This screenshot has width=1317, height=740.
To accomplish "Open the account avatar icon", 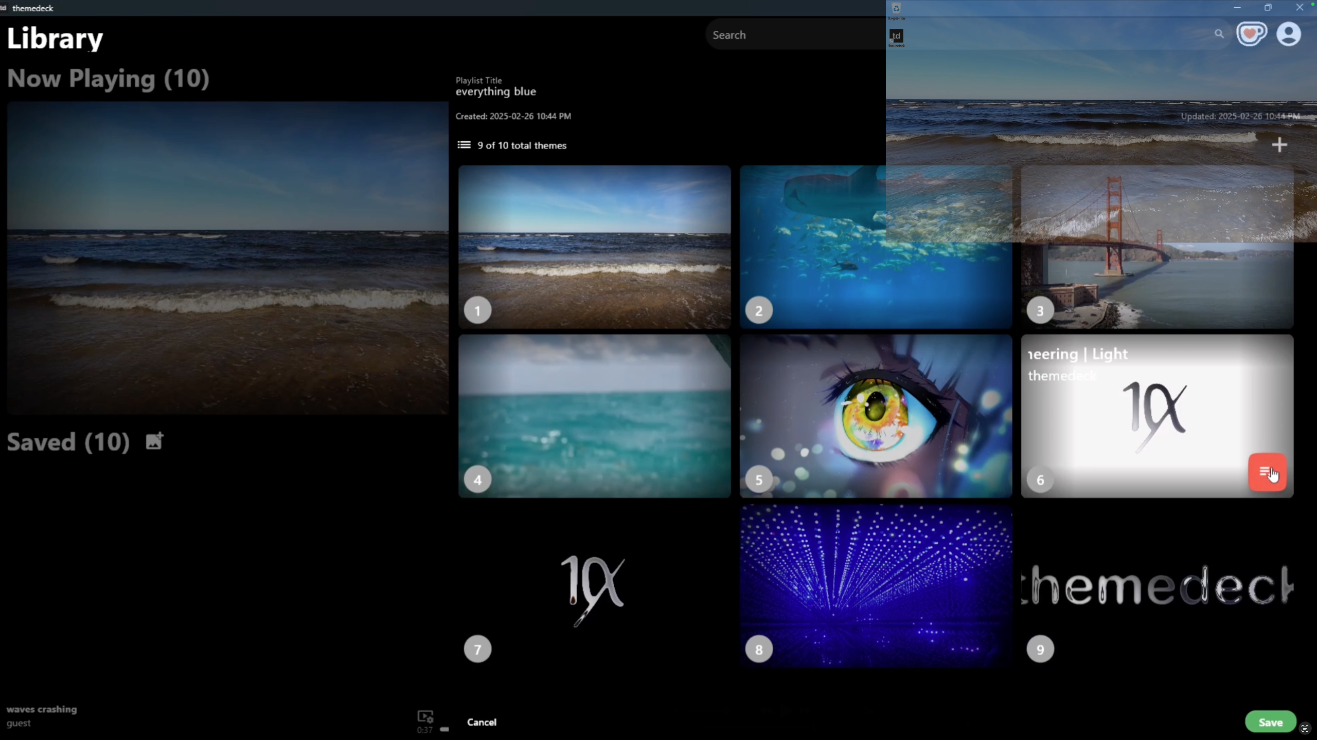I will pyautogui.click(x=1289, y=34).
